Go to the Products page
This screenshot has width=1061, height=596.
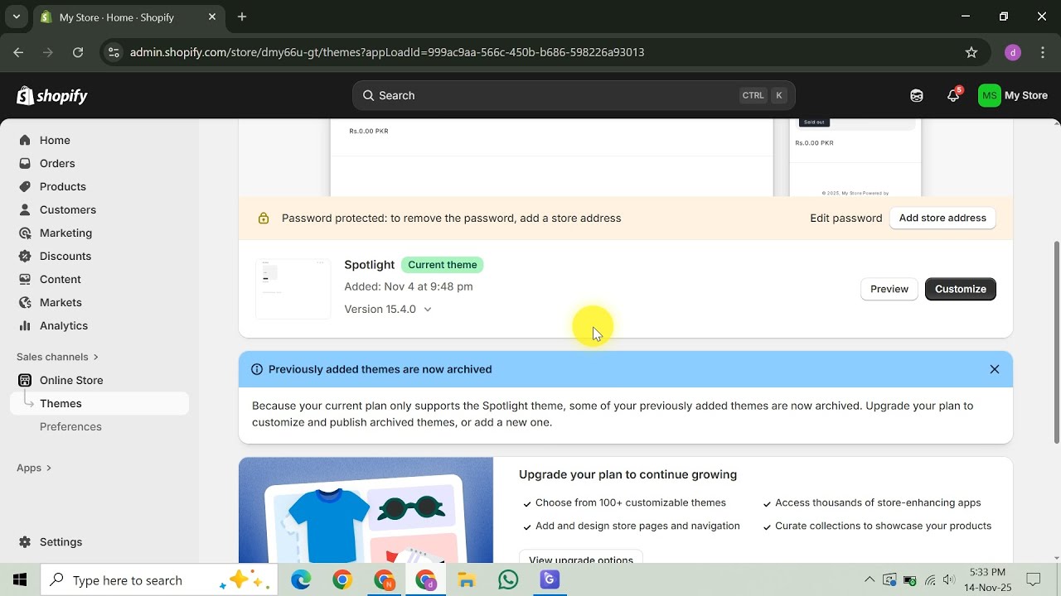(63, 186)
